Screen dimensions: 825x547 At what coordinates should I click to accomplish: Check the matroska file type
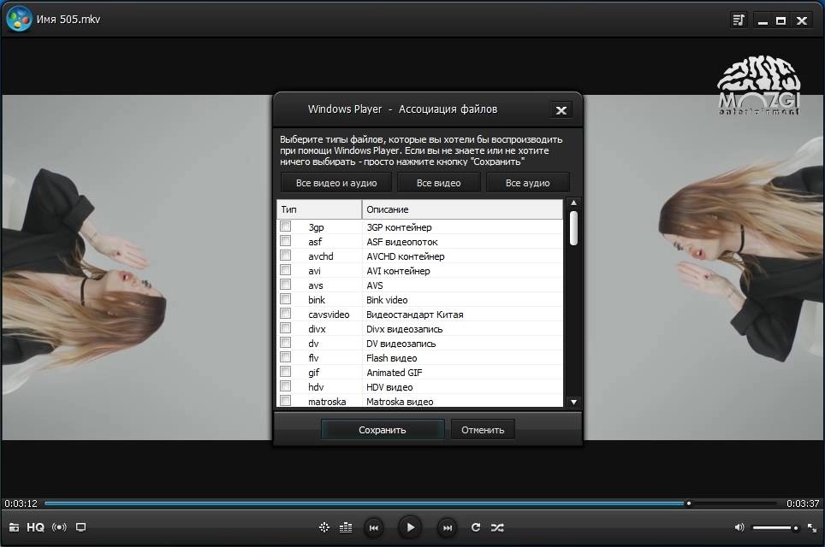pos(285,400)
